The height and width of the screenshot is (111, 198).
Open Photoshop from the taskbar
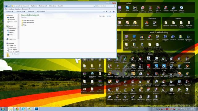pos(36,109)
